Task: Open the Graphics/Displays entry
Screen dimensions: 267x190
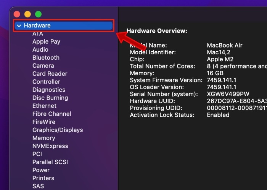Action: [58, 130]
